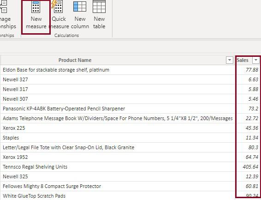Click White GlueTop Scratch Pads cell
The height and width of the screenshot is (200, 261).
117,196
